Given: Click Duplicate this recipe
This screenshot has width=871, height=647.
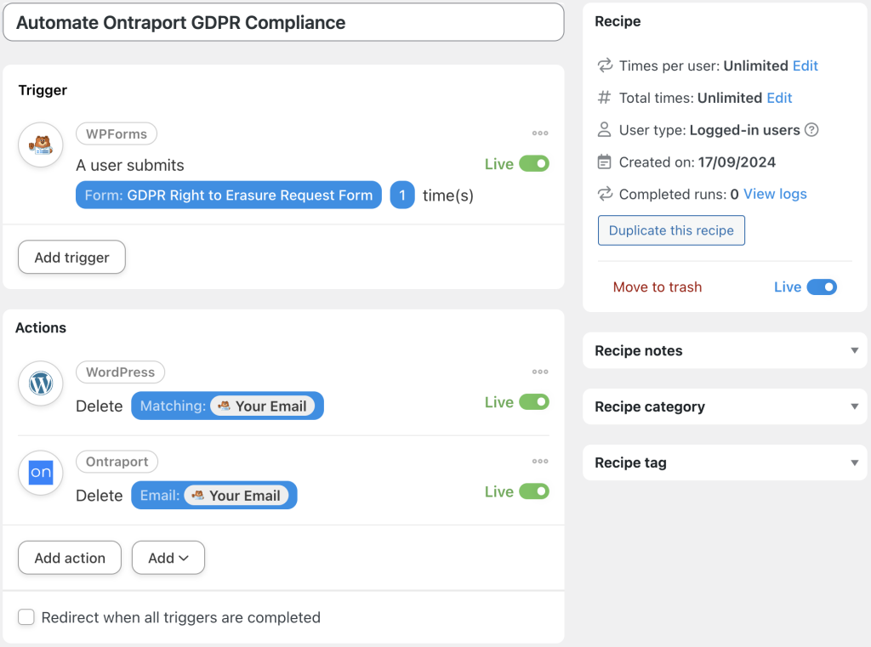Looking at the screenshot, I should [671, 230].
